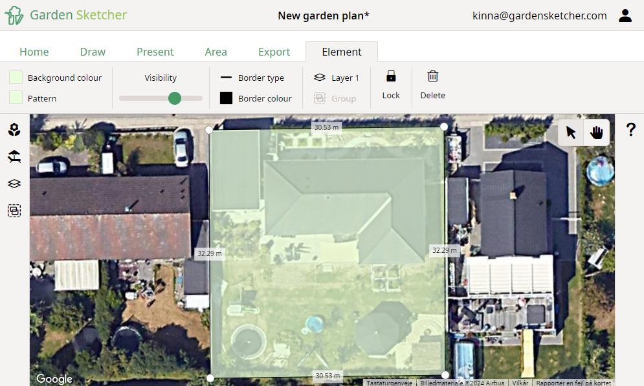This screenshot has height=386, width=644.
Task: Click the Garden Sketcher logo
Action: (65, 15)
